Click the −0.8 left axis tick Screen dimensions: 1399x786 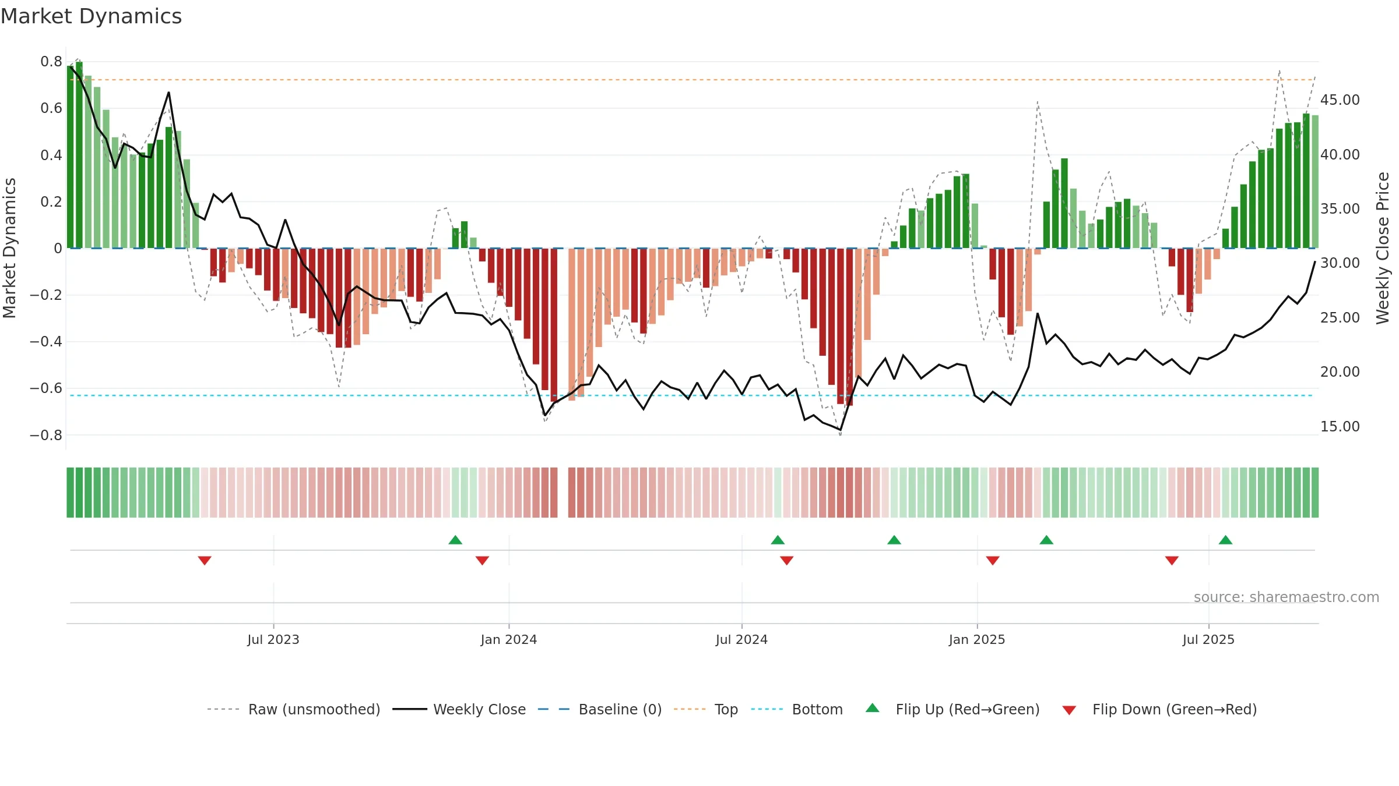pyautogui.click(x=46, y=435)
